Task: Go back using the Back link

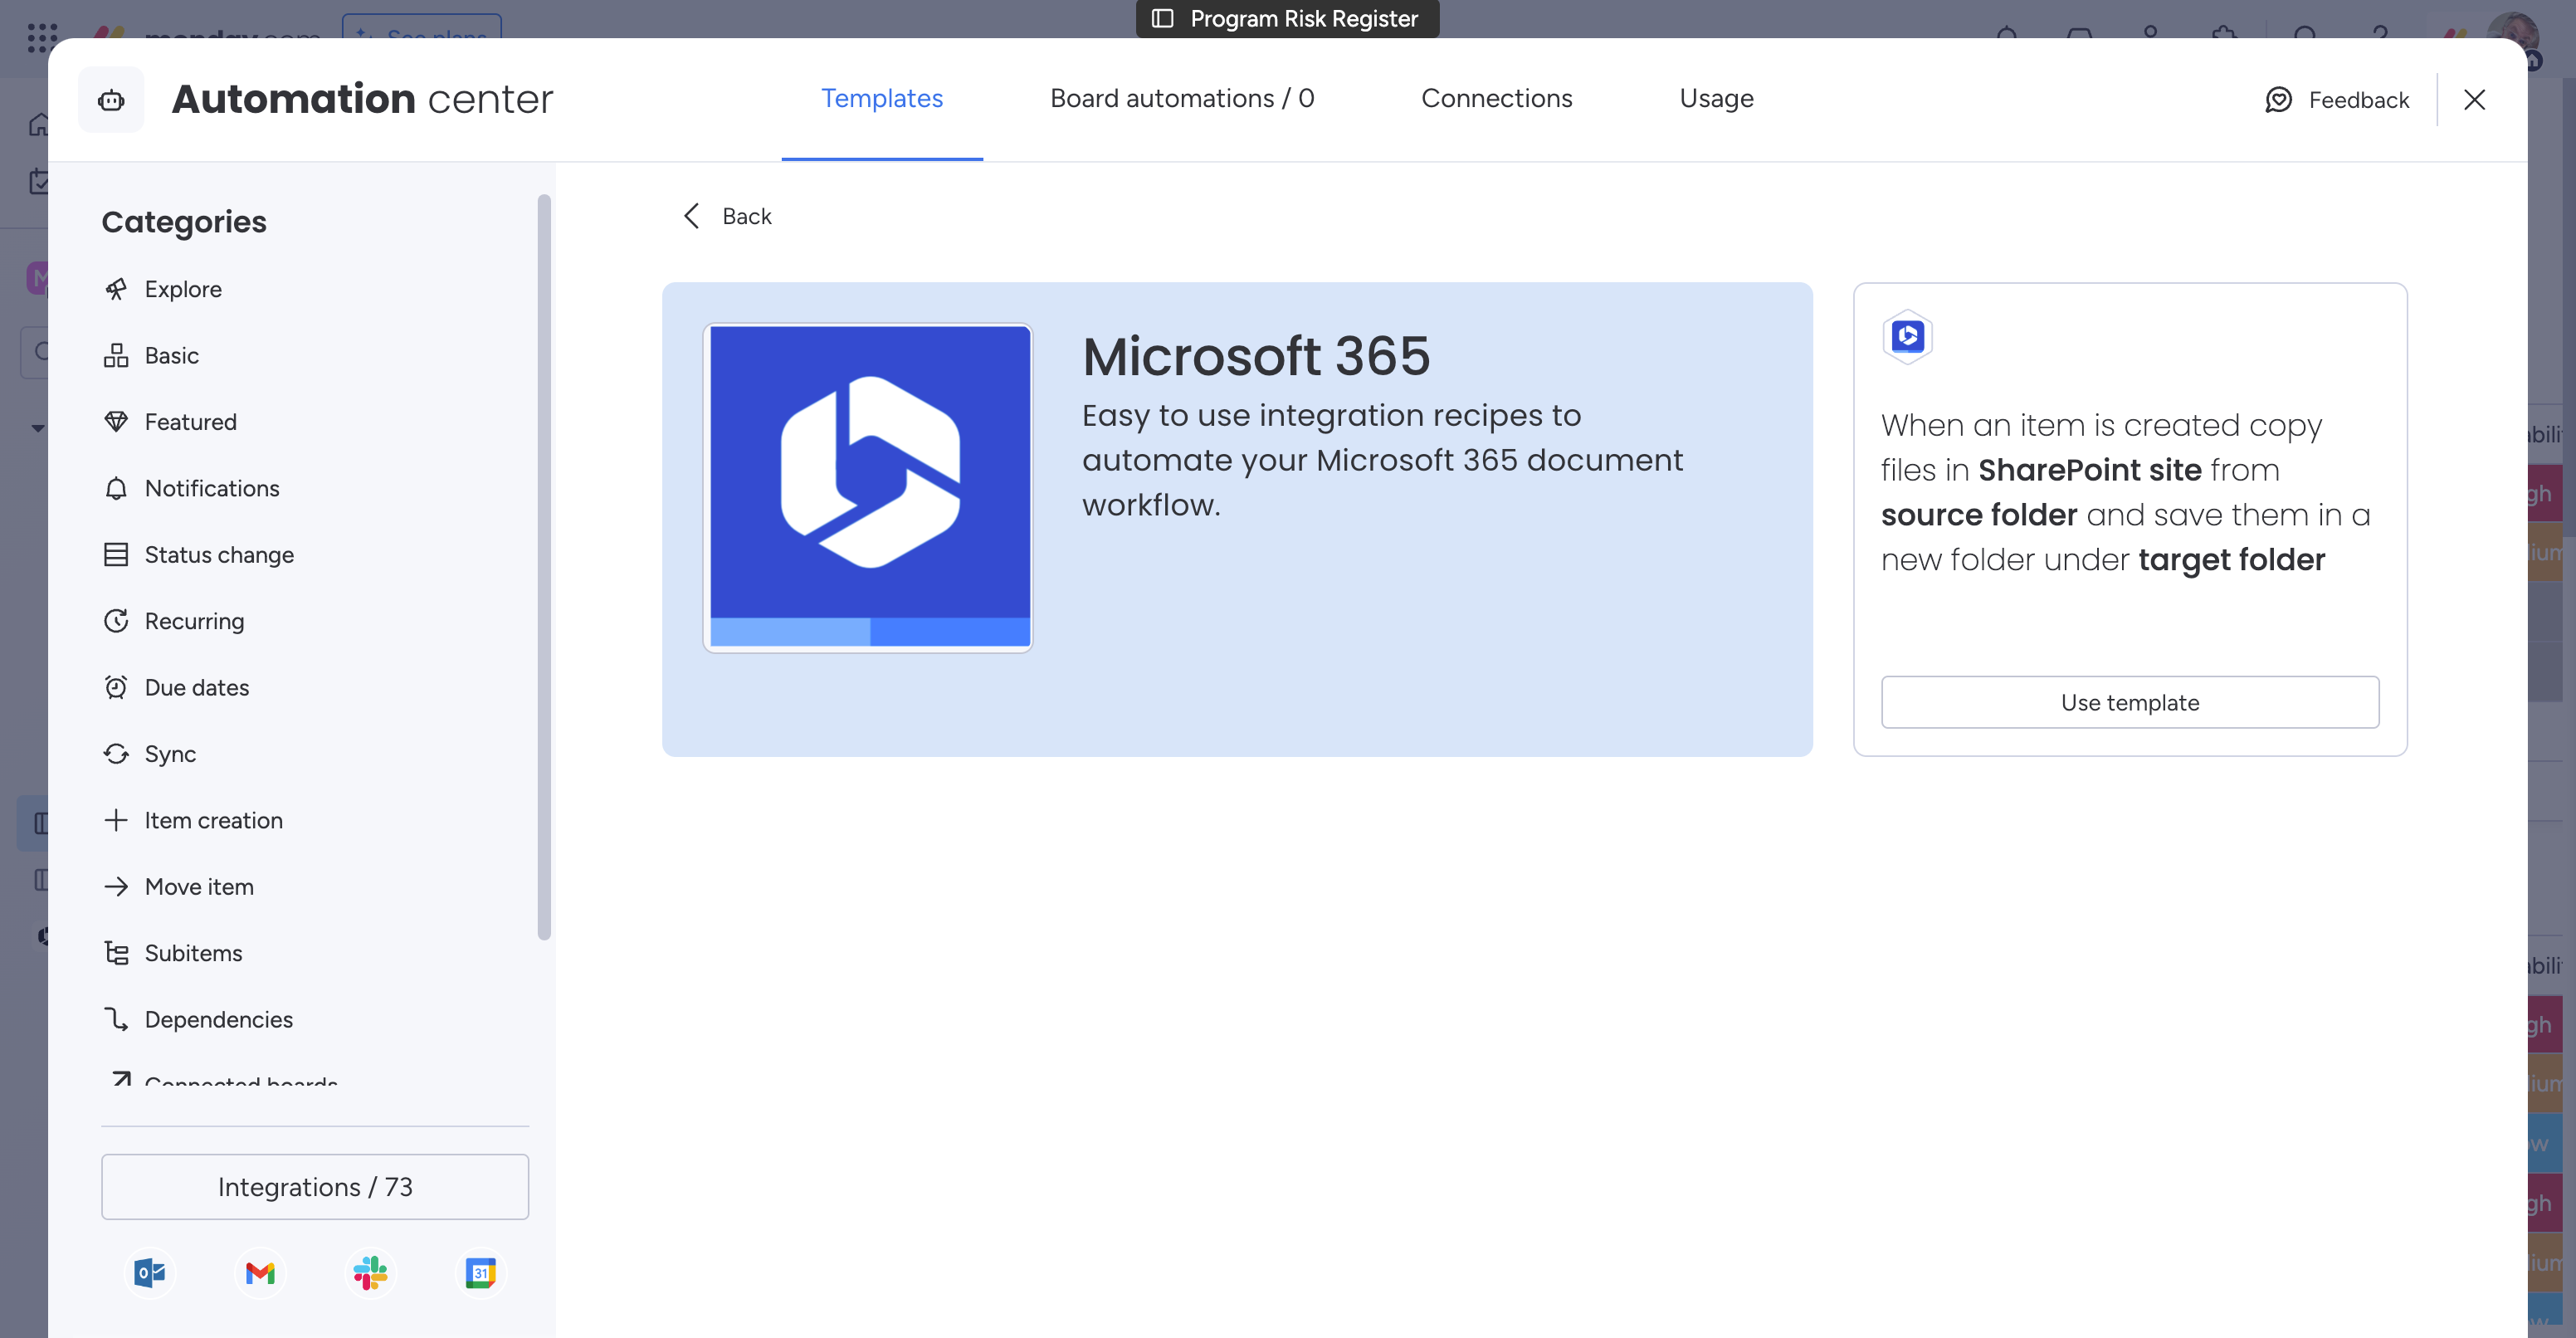Action: pyautogui.click(x=728, y=216)
